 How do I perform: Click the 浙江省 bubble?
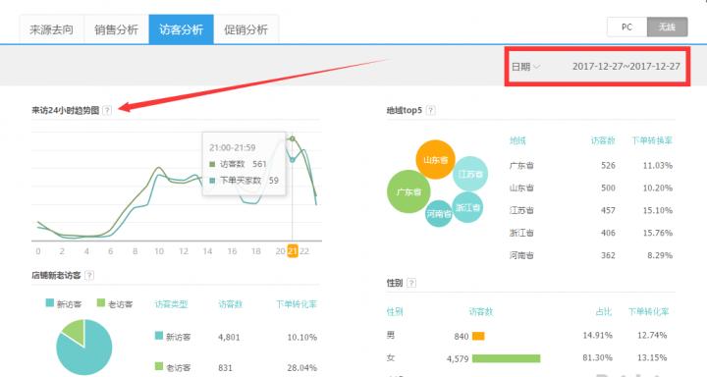click(x=467, y=207)
